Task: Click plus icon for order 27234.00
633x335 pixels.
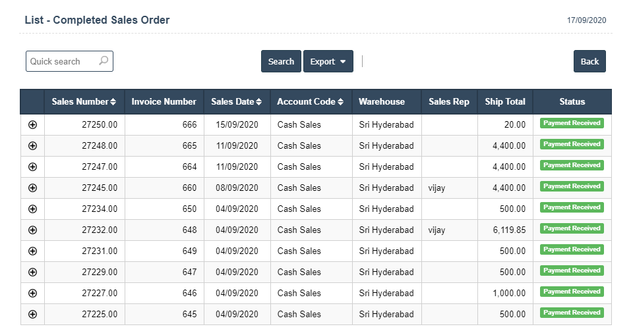Action: pos(32,209)
